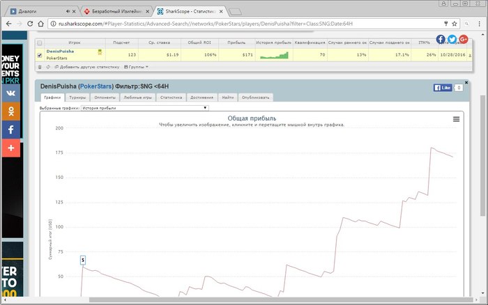Sort by the Игрок column header
Screen dimensions: 488x305
[75, 42]
